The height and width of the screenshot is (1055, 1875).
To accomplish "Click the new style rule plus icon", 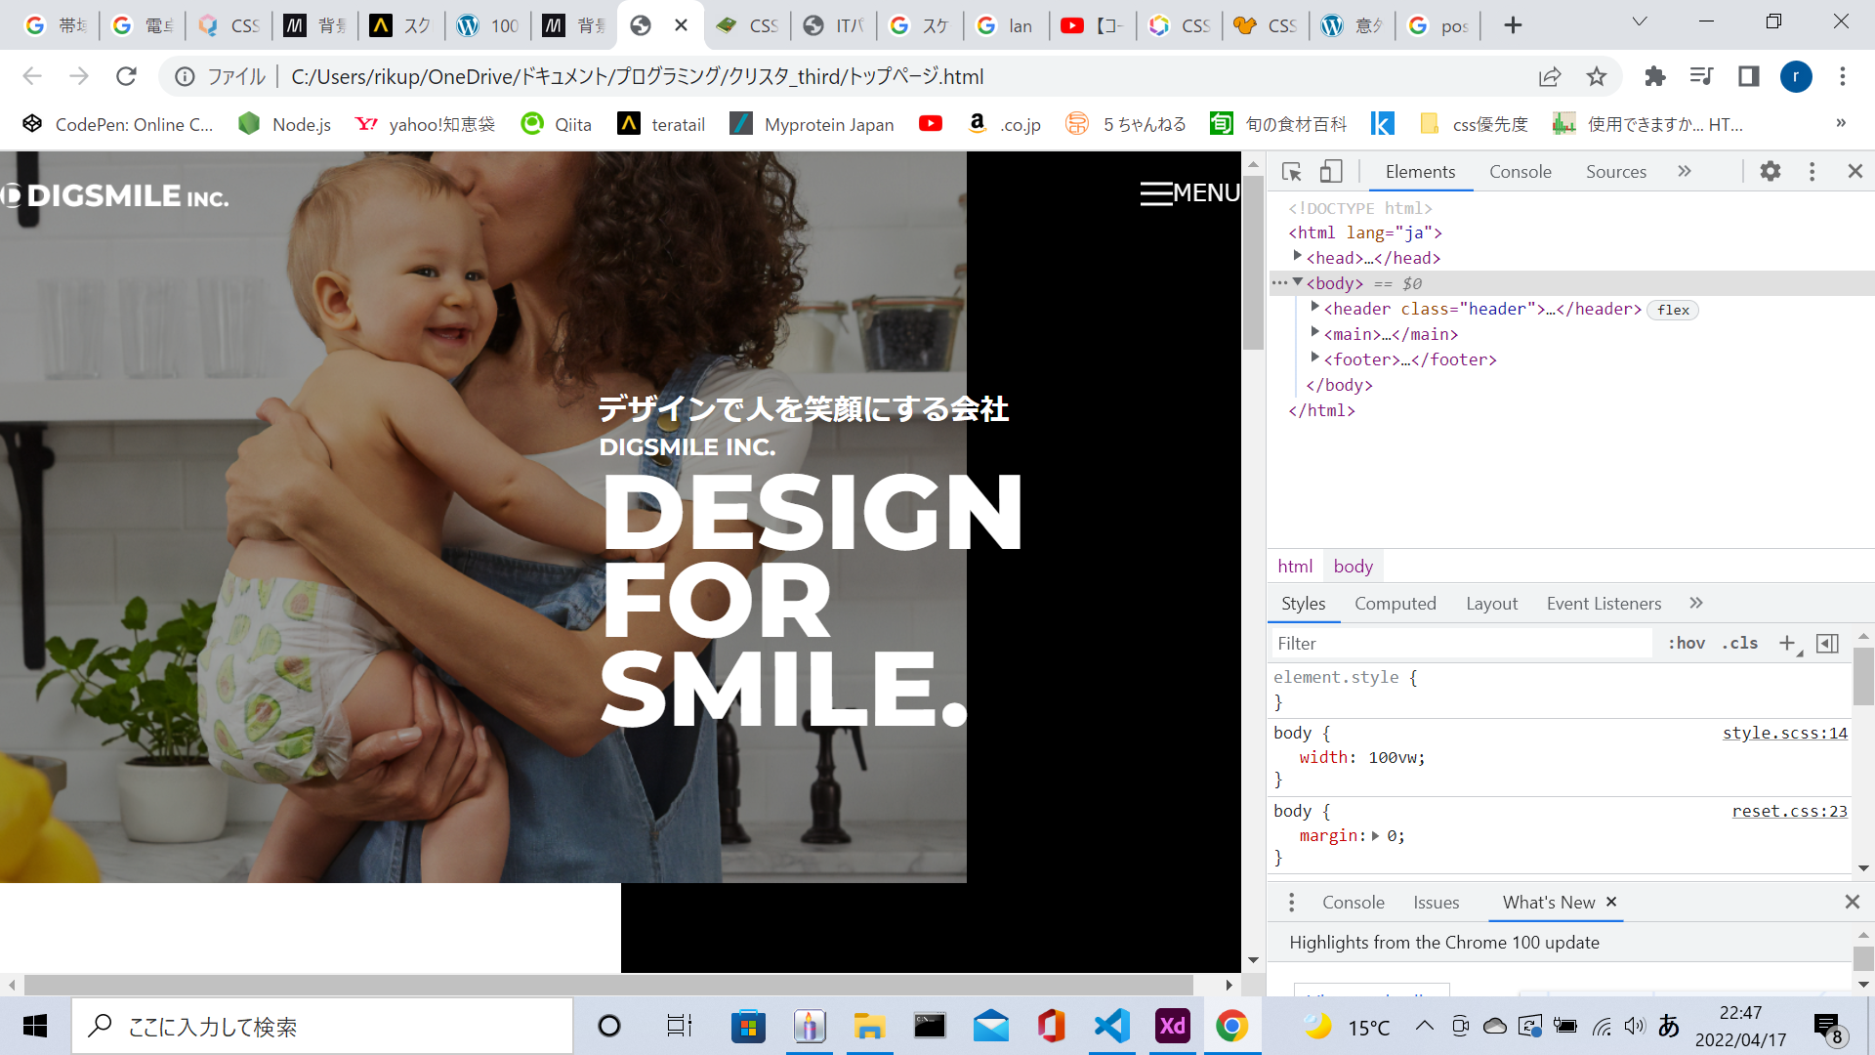I will (x=1786, y=643).
